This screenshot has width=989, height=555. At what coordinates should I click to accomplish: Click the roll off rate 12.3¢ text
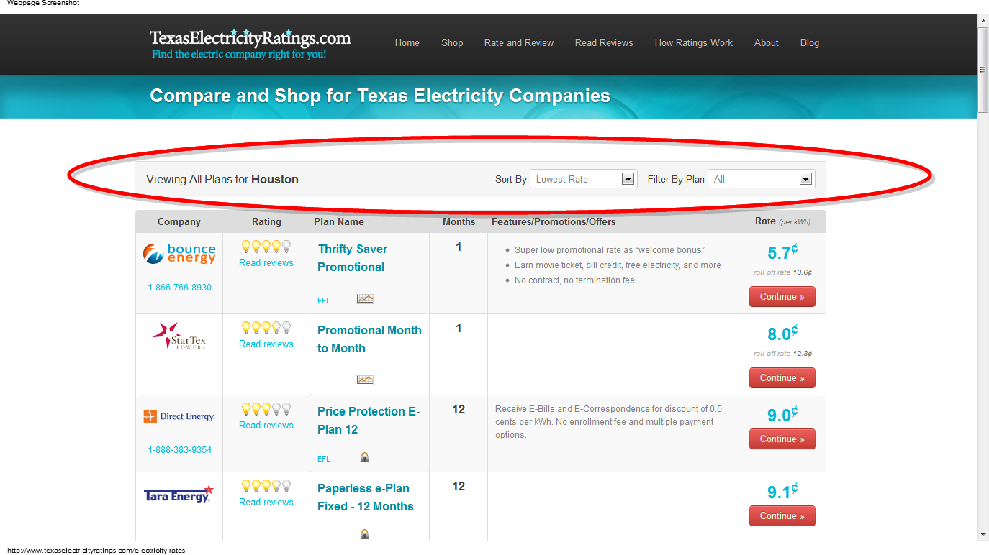click(x=782, y=354)
